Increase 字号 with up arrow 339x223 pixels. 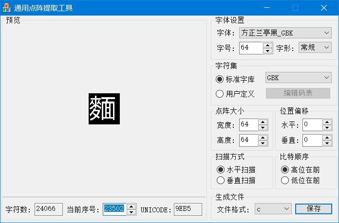(x=268, y=45)
